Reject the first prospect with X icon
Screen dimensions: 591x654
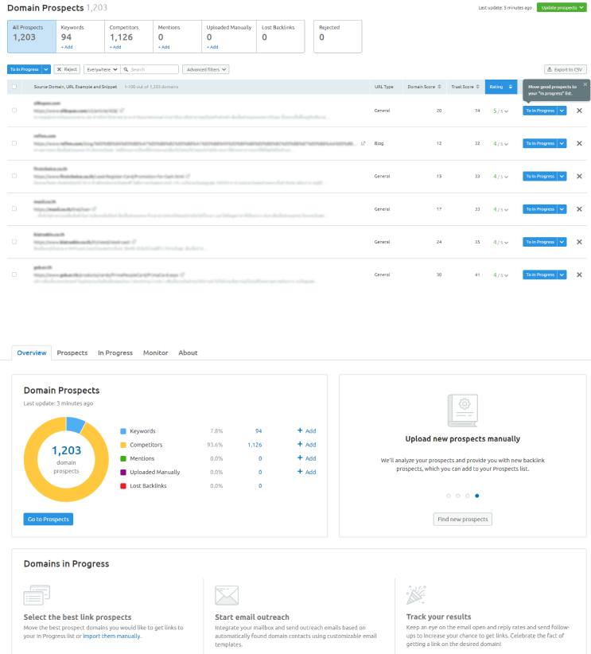[x=579, y=111]
